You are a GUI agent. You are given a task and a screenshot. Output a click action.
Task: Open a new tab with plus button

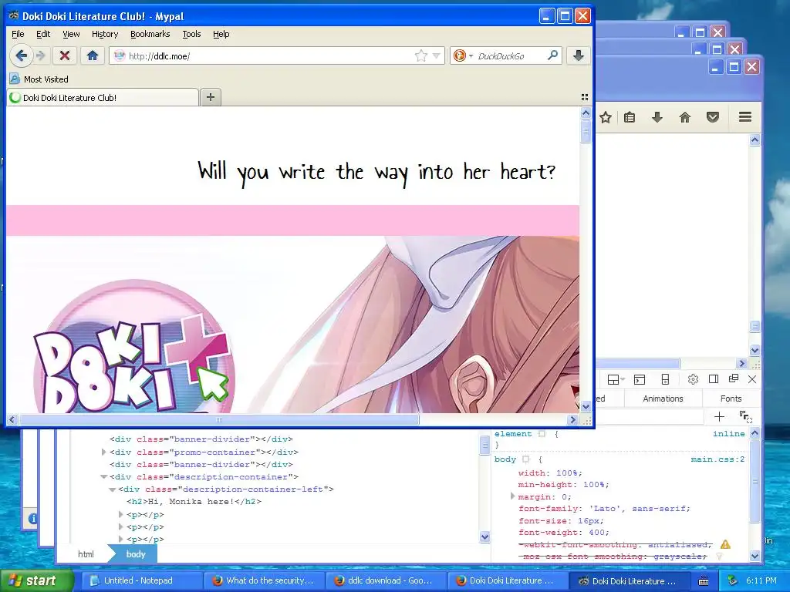coord(211,97)
